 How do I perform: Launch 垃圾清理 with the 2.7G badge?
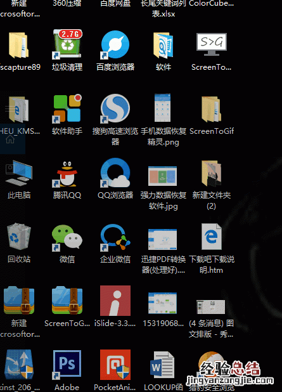pyautogui.click(x=67, y=44)
